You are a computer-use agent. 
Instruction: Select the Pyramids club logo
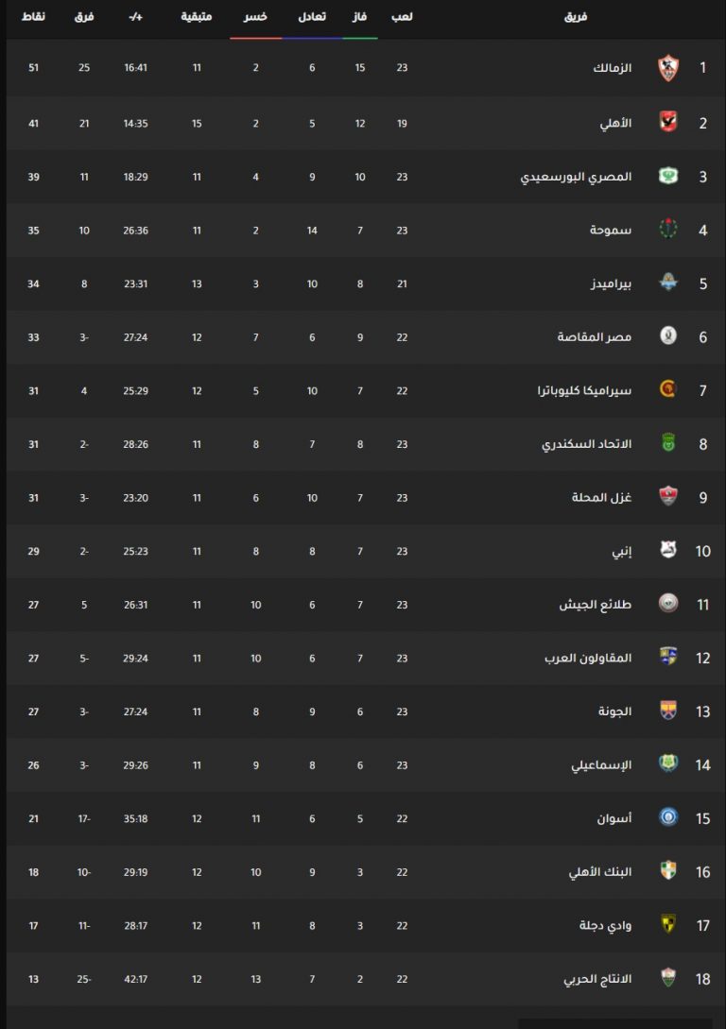[668, 283]
